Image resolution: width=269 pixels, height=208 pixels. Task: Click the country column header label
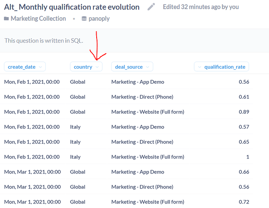point(83,67)
